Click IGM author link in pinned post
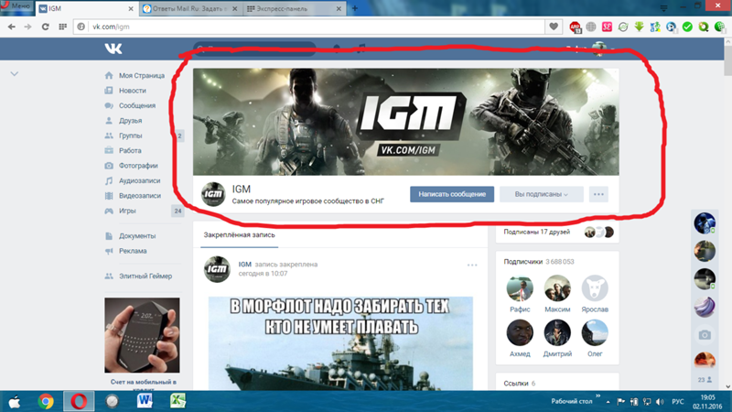732x412 pixels. tap(245, 265)
